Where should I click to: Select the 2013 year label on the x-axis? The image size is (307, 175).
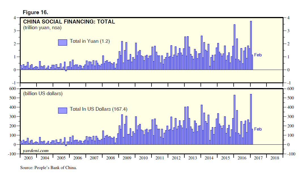click(193, 158)
